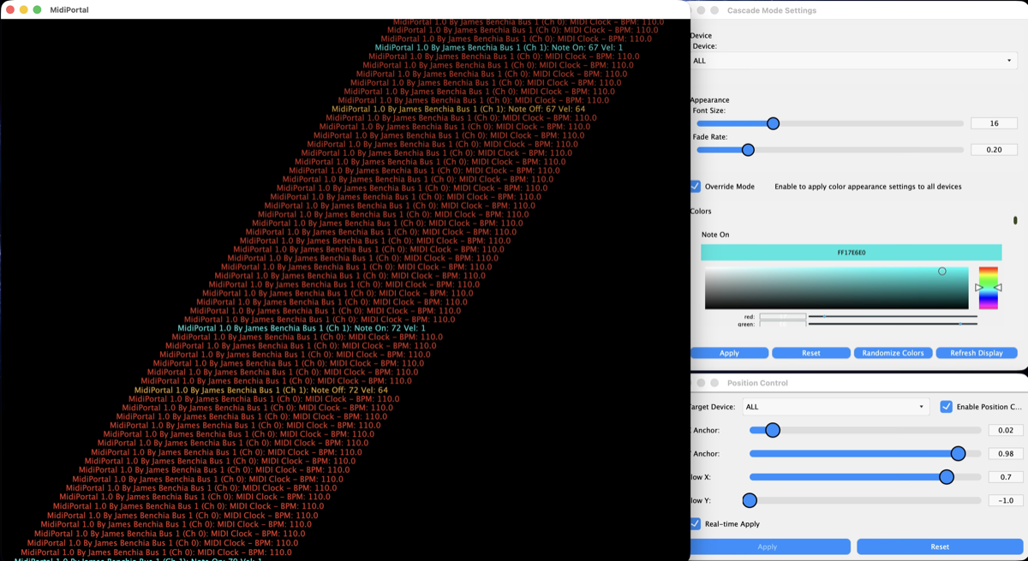Click the circular marker in the color gradient area
Image resolution: width=1028 pixels, height=561 pixels.
[x=942, y=272]
